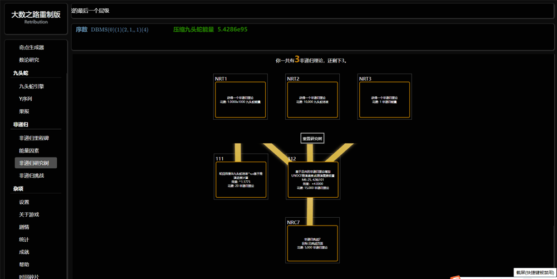Switch to 能量因素 page
557x279 pixels.
click(x=29, y=151)
